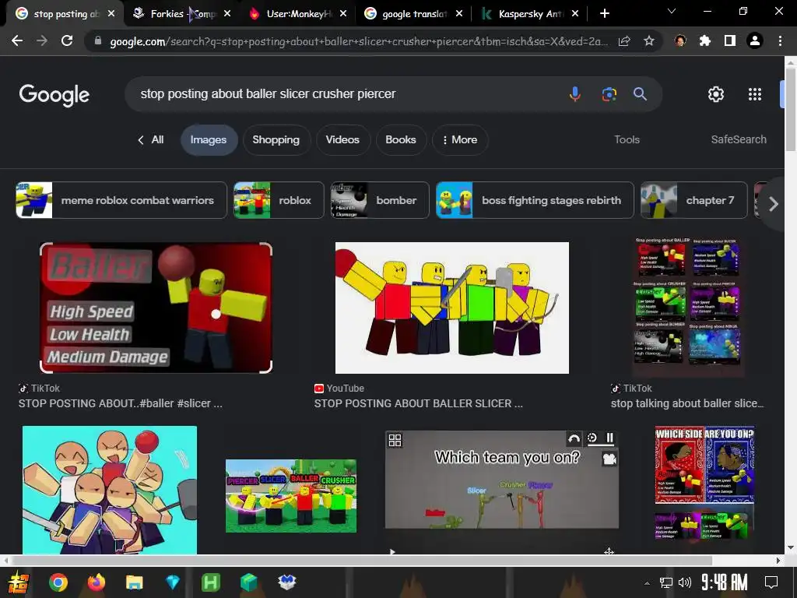The width and height of the screenshot is (797, 598).
Task: Open the Tools options
Action: click(x=627, y=139)
